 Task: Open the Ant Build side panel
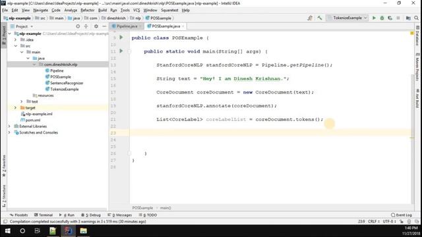click(x=417, y=99)
